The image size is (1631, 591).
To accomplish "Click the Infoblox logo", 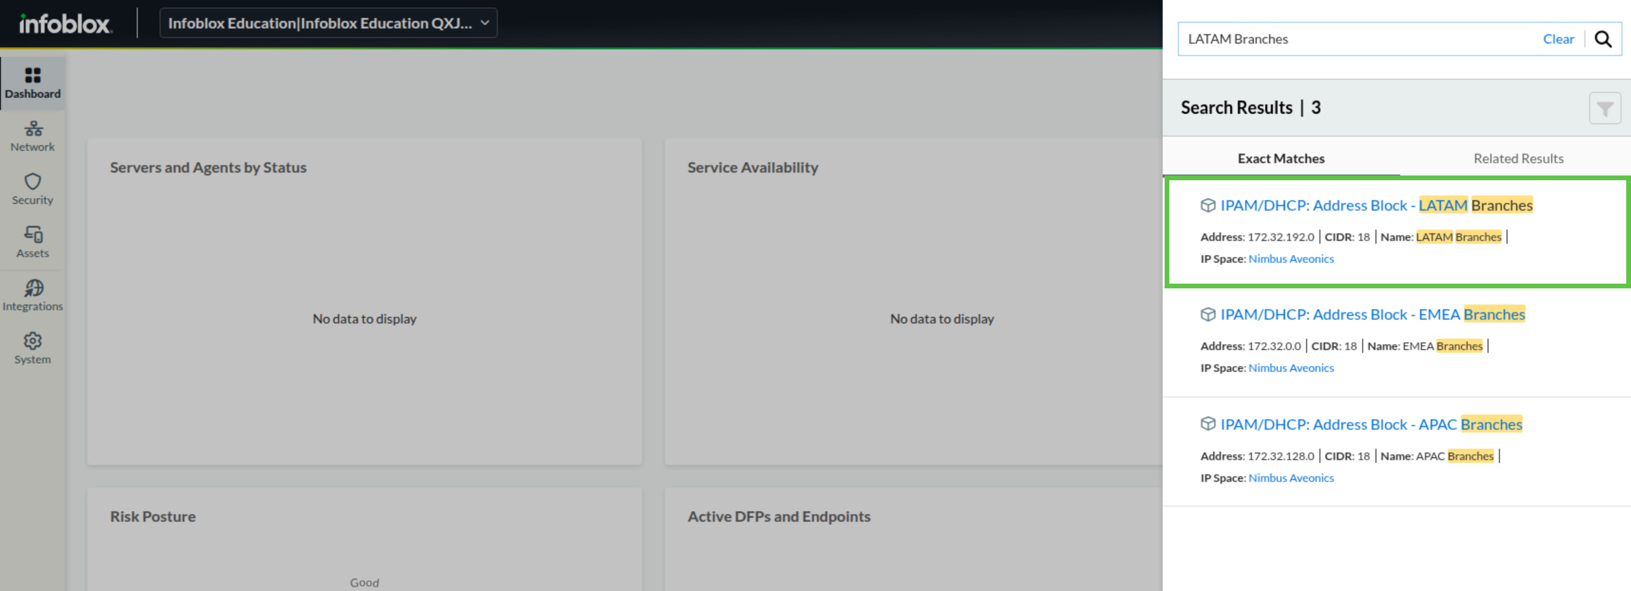I will [65, 23].
